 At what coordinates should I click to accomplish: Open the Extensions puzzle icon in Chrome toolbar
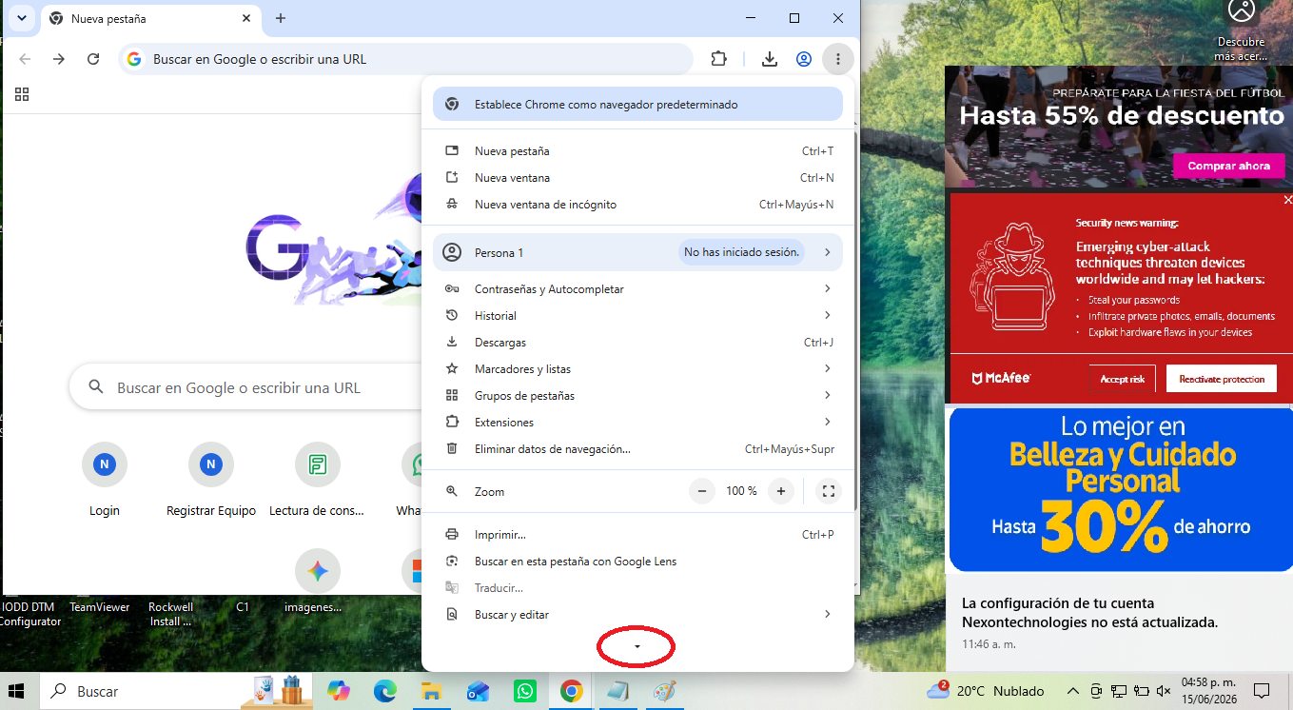click(719, 59)
